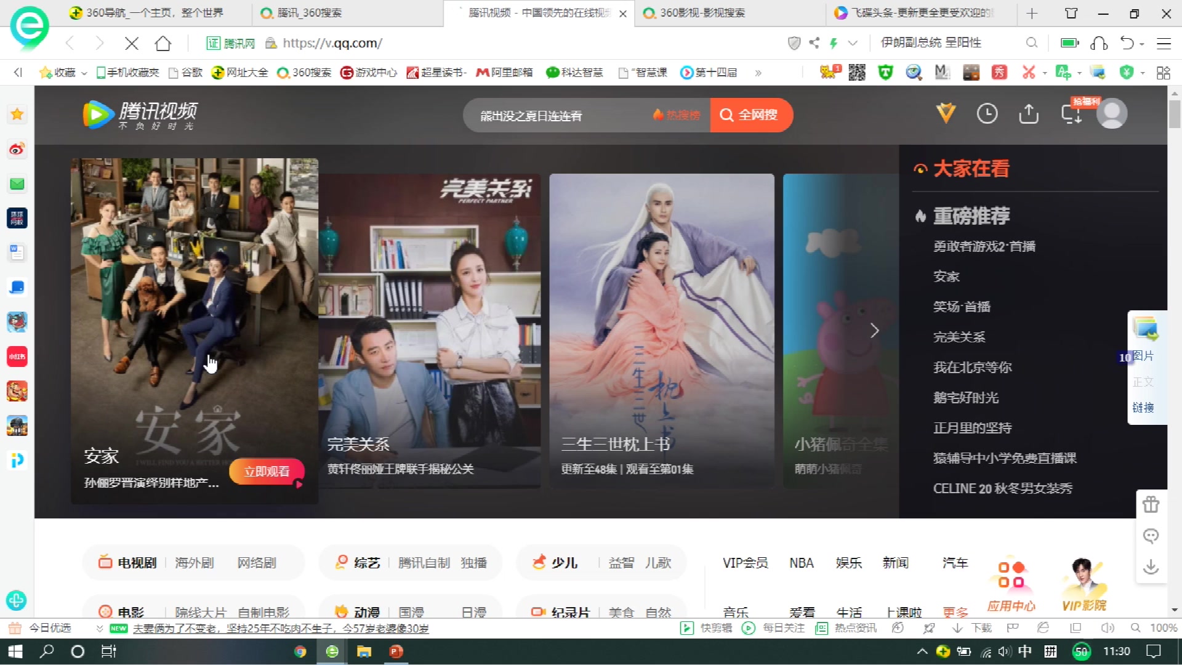
Task: Open 我在北京等你 in recommendations
Action: point(972,368)
